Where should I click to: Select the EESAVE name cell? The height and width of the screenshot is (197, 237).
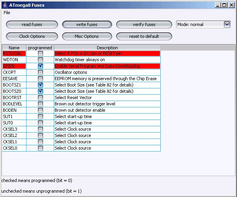coord(14,79)
